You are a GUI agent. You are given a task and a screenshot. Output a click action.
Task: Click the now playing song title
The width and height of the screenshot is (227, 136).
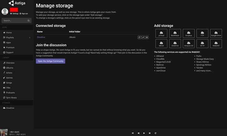[x=14, y=132]
